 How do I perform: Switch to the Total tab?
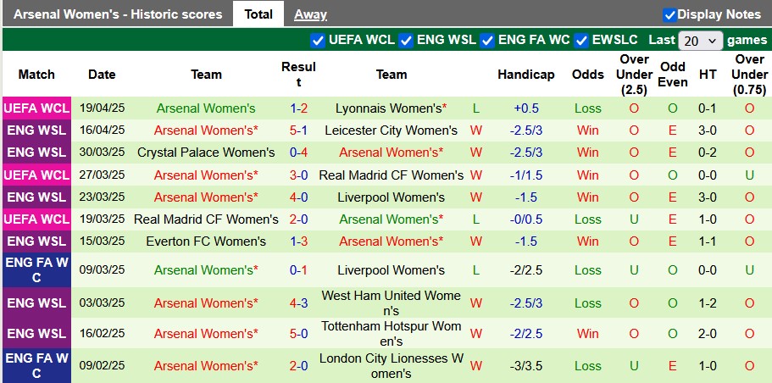pos(258,14)
